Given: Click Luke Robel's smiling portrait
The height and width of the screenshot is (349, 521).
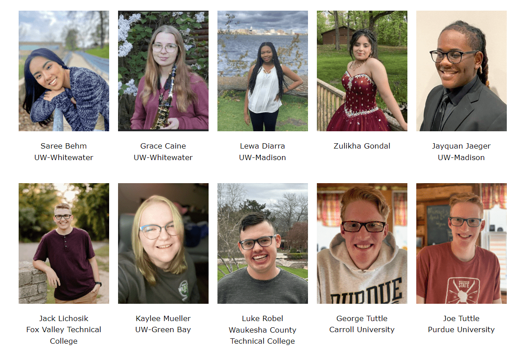Looking at the screenshot, I should coord(262,243).
